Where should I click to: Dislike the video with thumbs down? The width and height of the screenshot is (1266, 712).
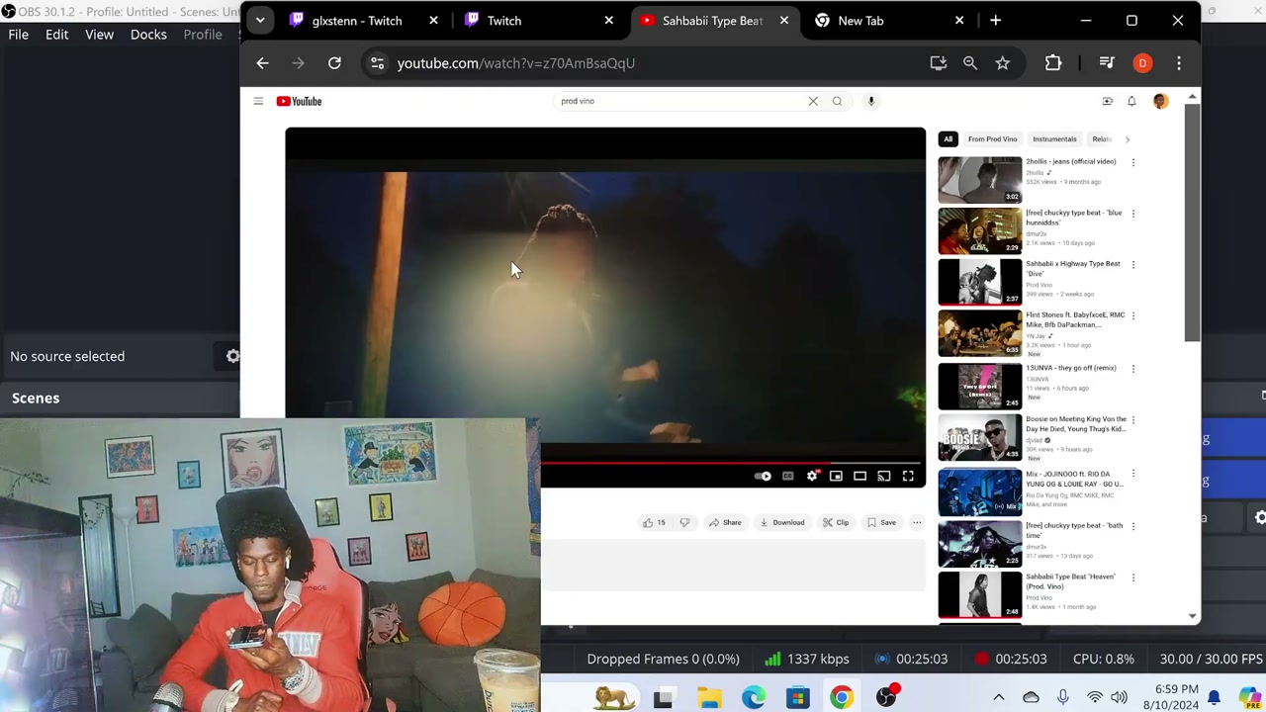point(684,522)
